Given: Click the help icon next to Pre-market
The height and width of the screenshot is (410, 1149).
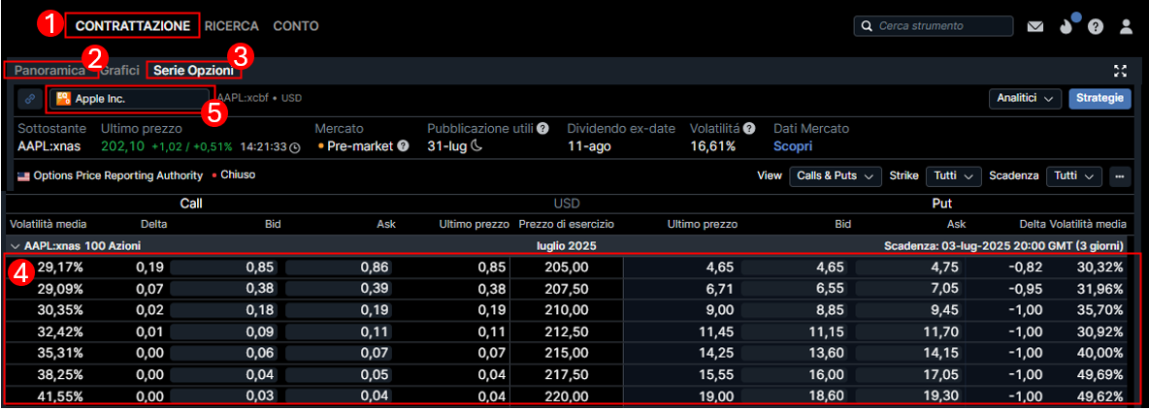Looking at the screenshot, I should 403,146.
